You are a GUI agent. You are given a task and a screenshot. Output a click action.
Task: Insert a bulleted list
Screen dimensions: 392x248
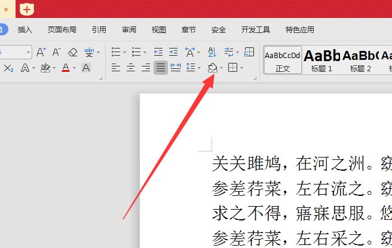[x=116, y=52]
